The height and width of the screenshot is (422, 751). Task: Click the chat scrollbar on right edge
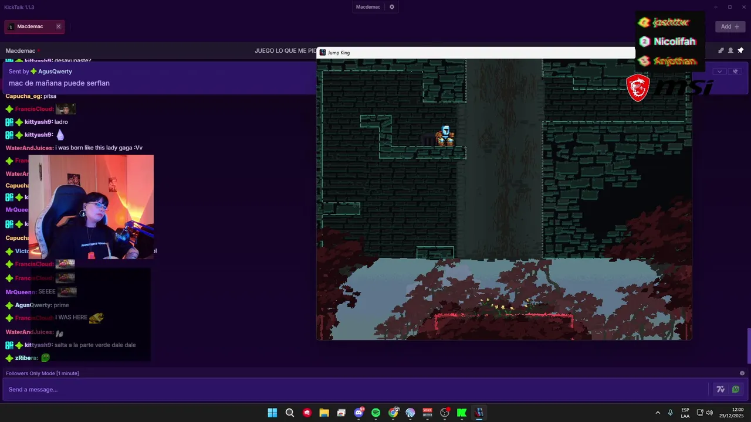[x=748, y=347]
